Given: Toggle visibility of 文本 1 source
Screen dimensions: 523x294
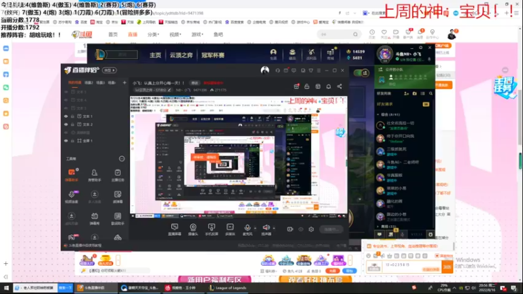Looking at the screenshot, I should [66, 116].
